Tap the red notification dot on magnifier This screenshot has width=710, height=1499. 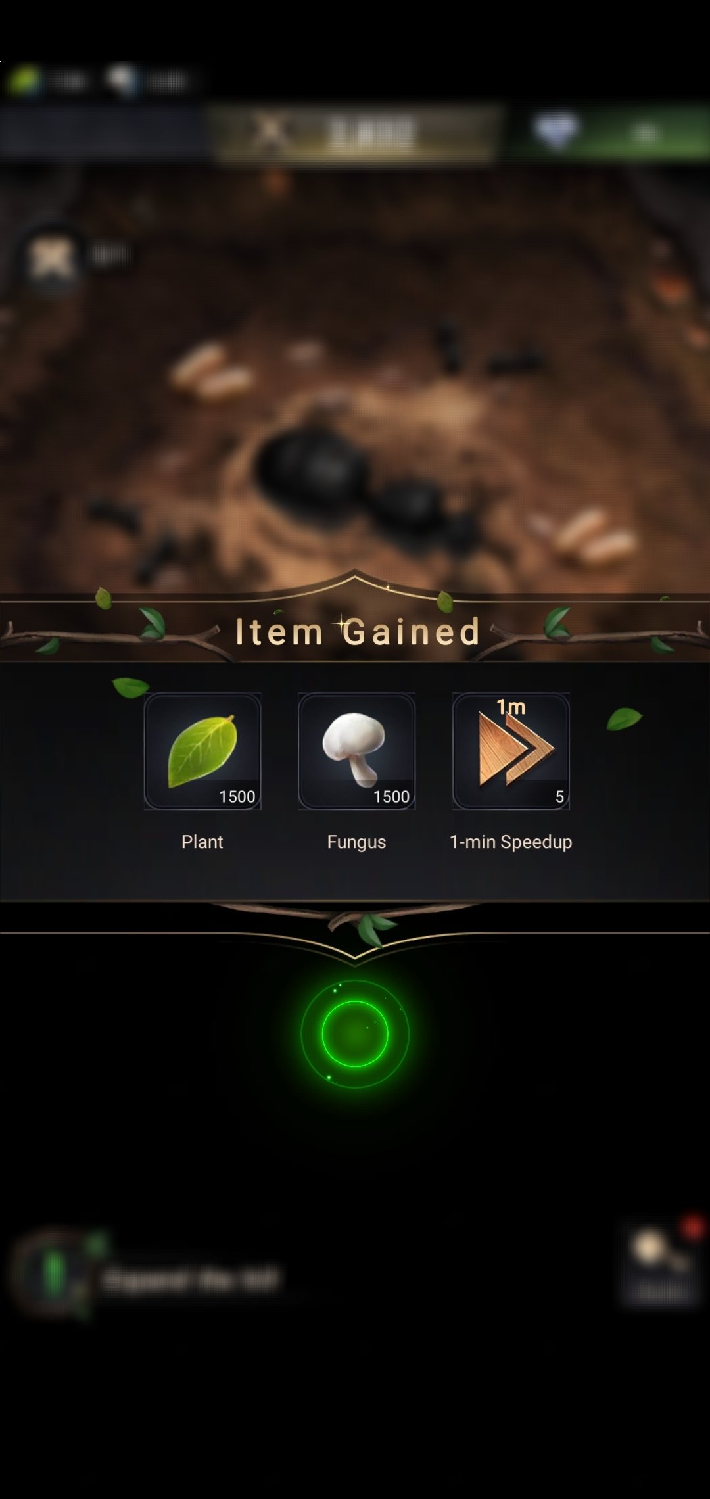tap(692, 1228)
